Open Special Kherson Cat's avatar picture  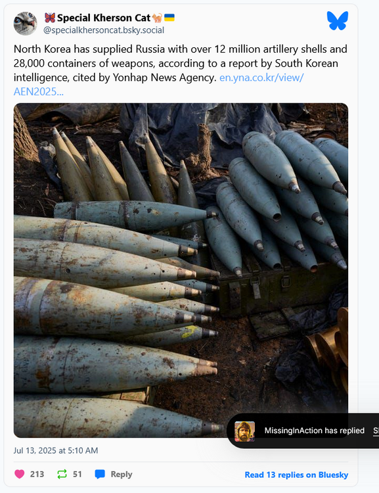(x=25, y=24)
